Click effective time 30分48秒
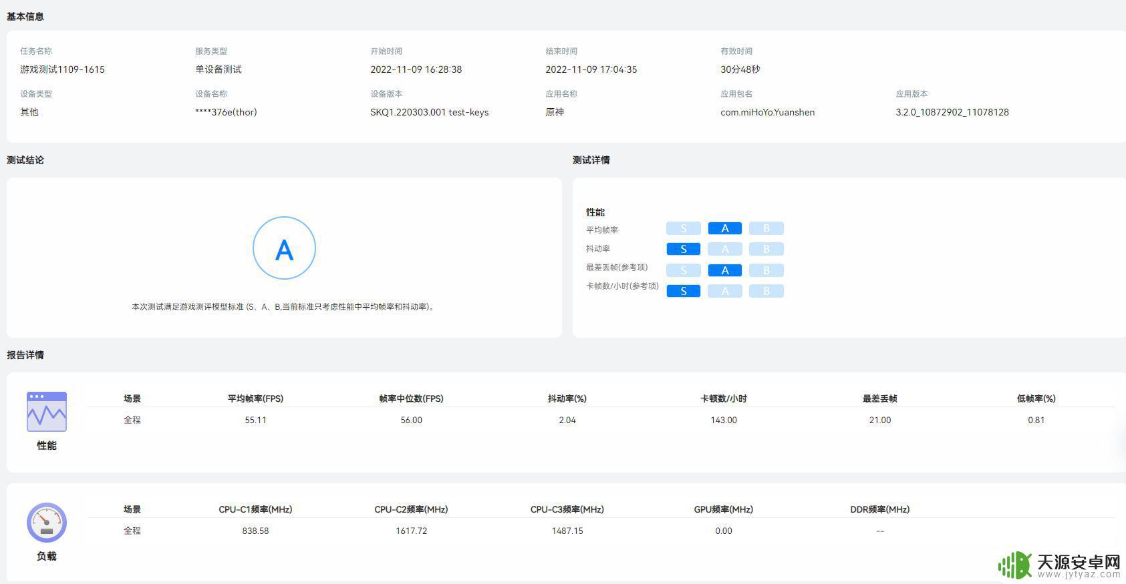This screenshot has height=584, width=1126. click(x=740, y=69)
